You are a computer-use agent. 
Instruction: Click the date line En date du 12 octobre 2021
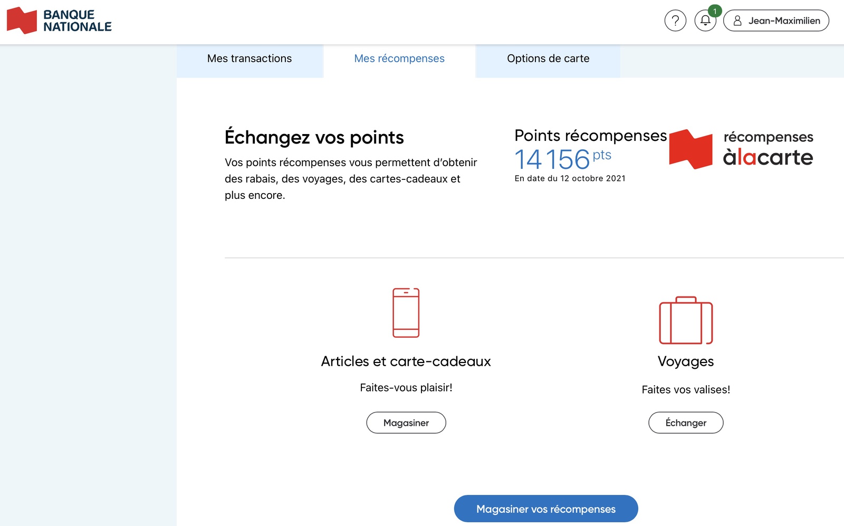(570, 178)
